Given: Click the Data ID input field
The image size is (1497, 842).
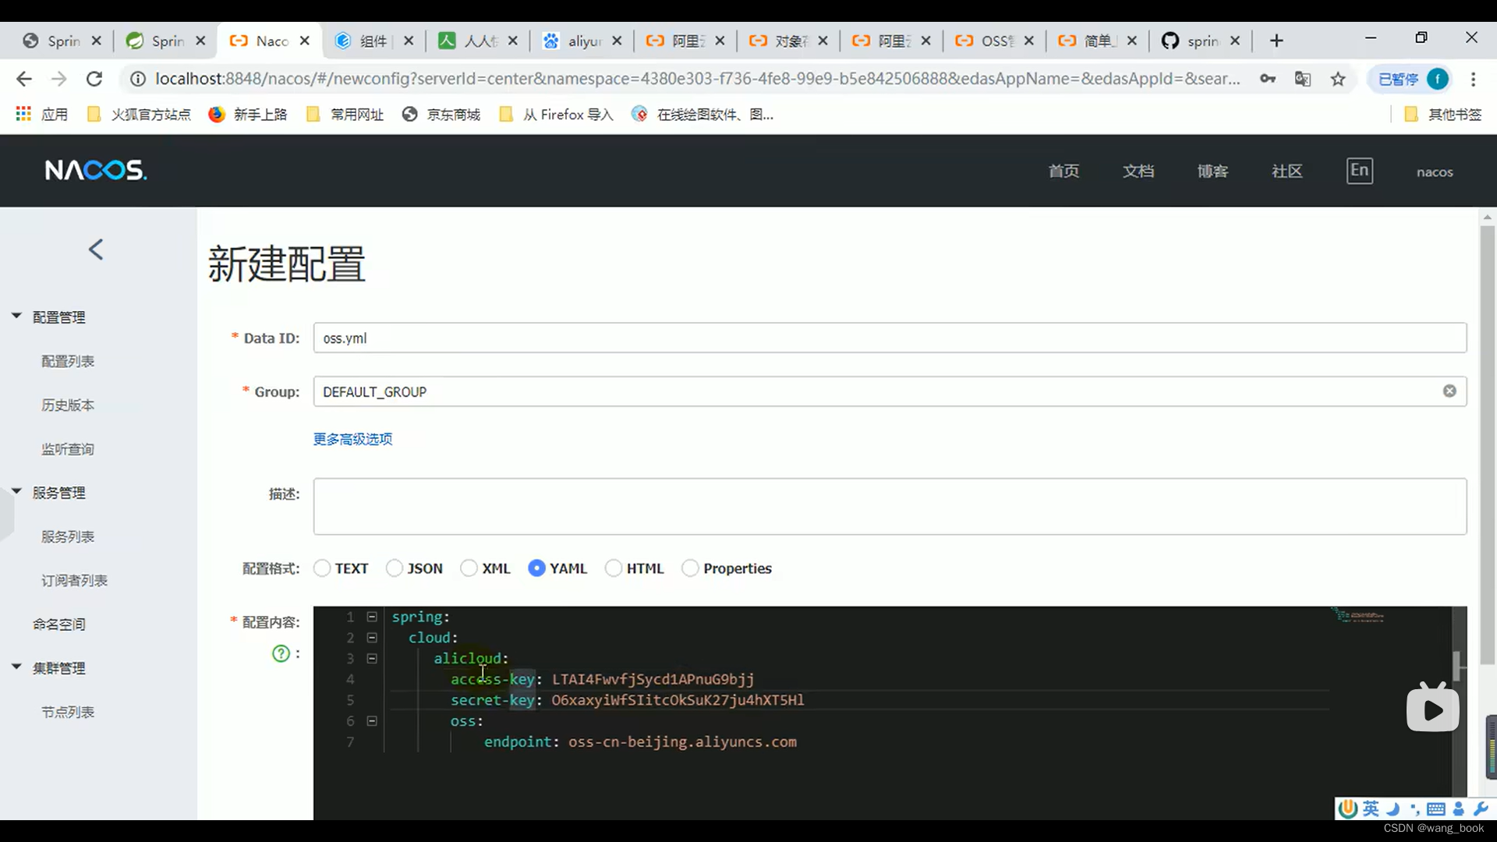Looking at the screenshot, I should [x=890, y=338].
